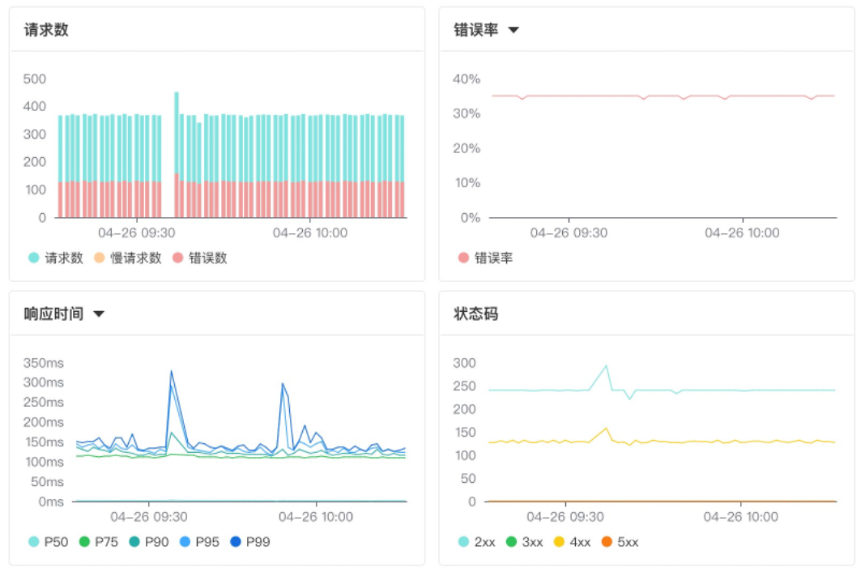Toggle the P75 legend series
This screenshot has height=572, width=865.
click(99, 542)
